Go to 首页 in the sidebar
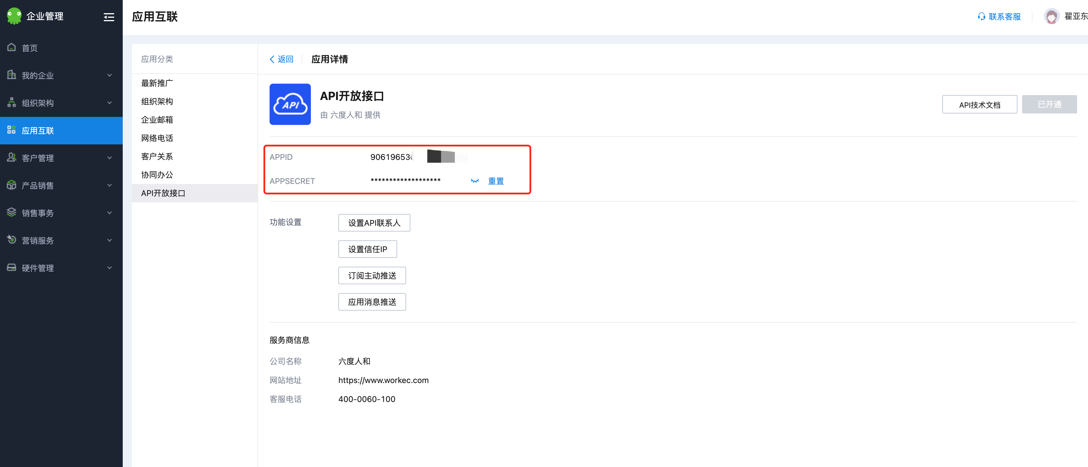Image resolution: width=1088 pixels, height=467 pixels. click(x=61, y=48)
